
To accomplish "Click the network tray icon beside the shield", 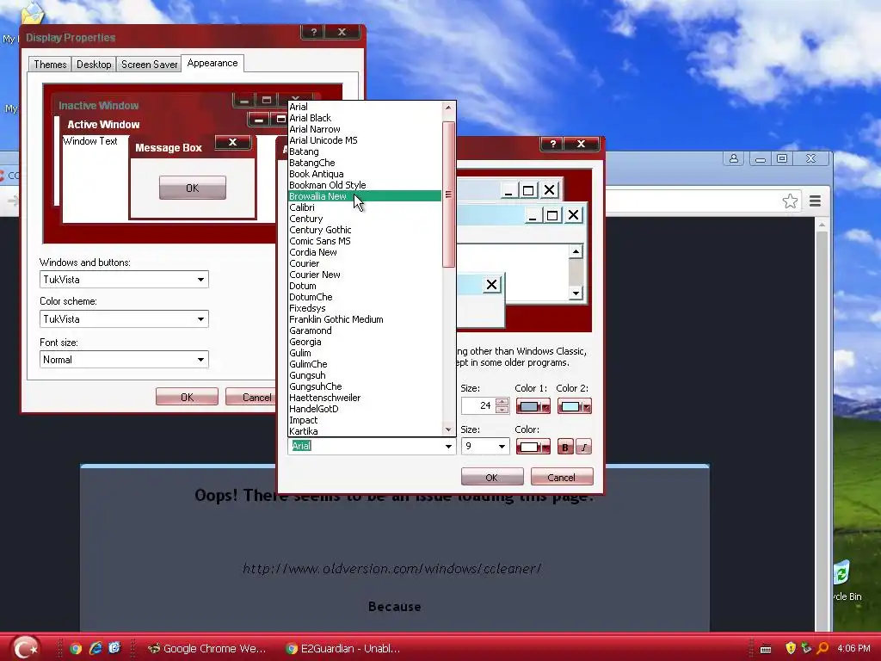I will (806, 648).
